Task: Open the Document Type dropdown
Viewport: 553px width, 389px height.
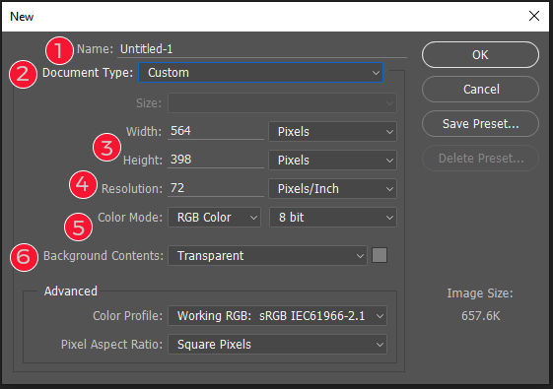Action: [x=260, y=73]
